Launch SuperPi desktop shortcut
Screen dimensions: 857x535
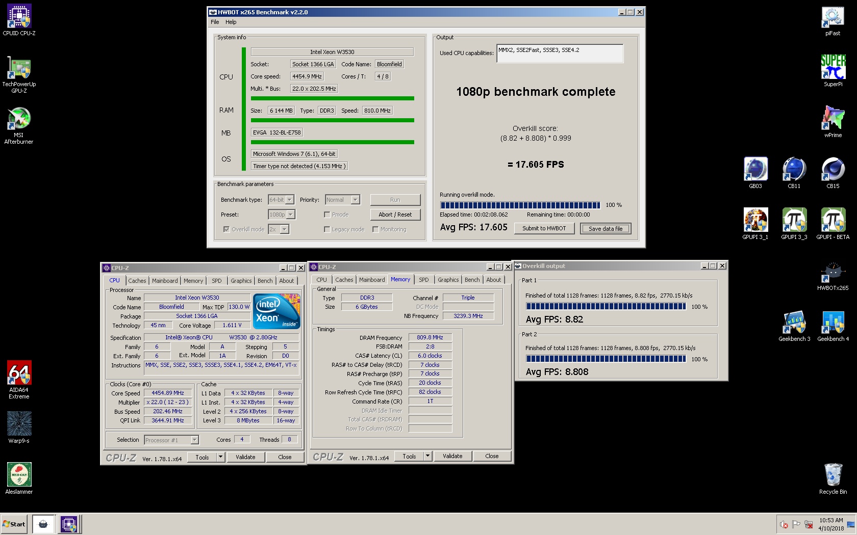(833, 71)
